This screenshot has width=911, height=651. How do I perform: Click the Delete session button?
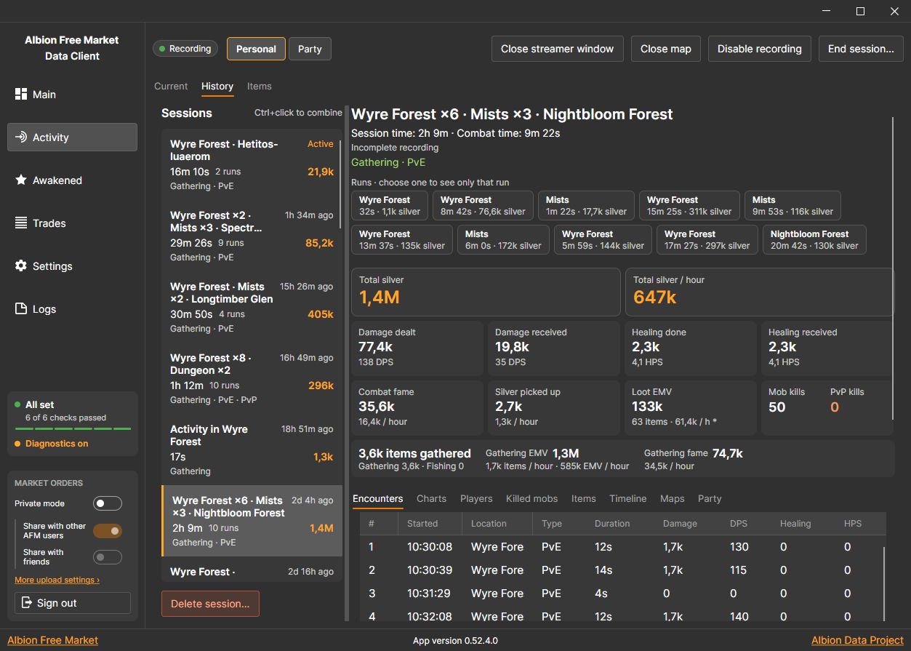(x=210, y=604)
